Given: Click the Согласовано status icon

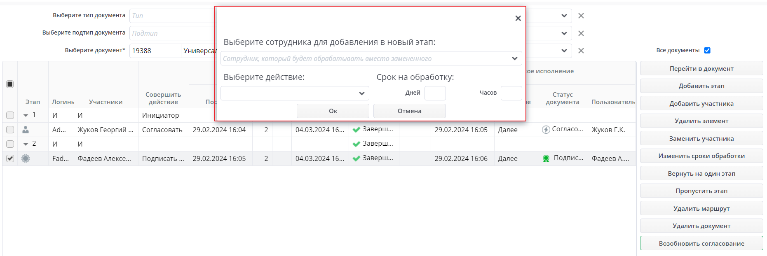Looking at the screenshot, I should (x=546, y=130).
